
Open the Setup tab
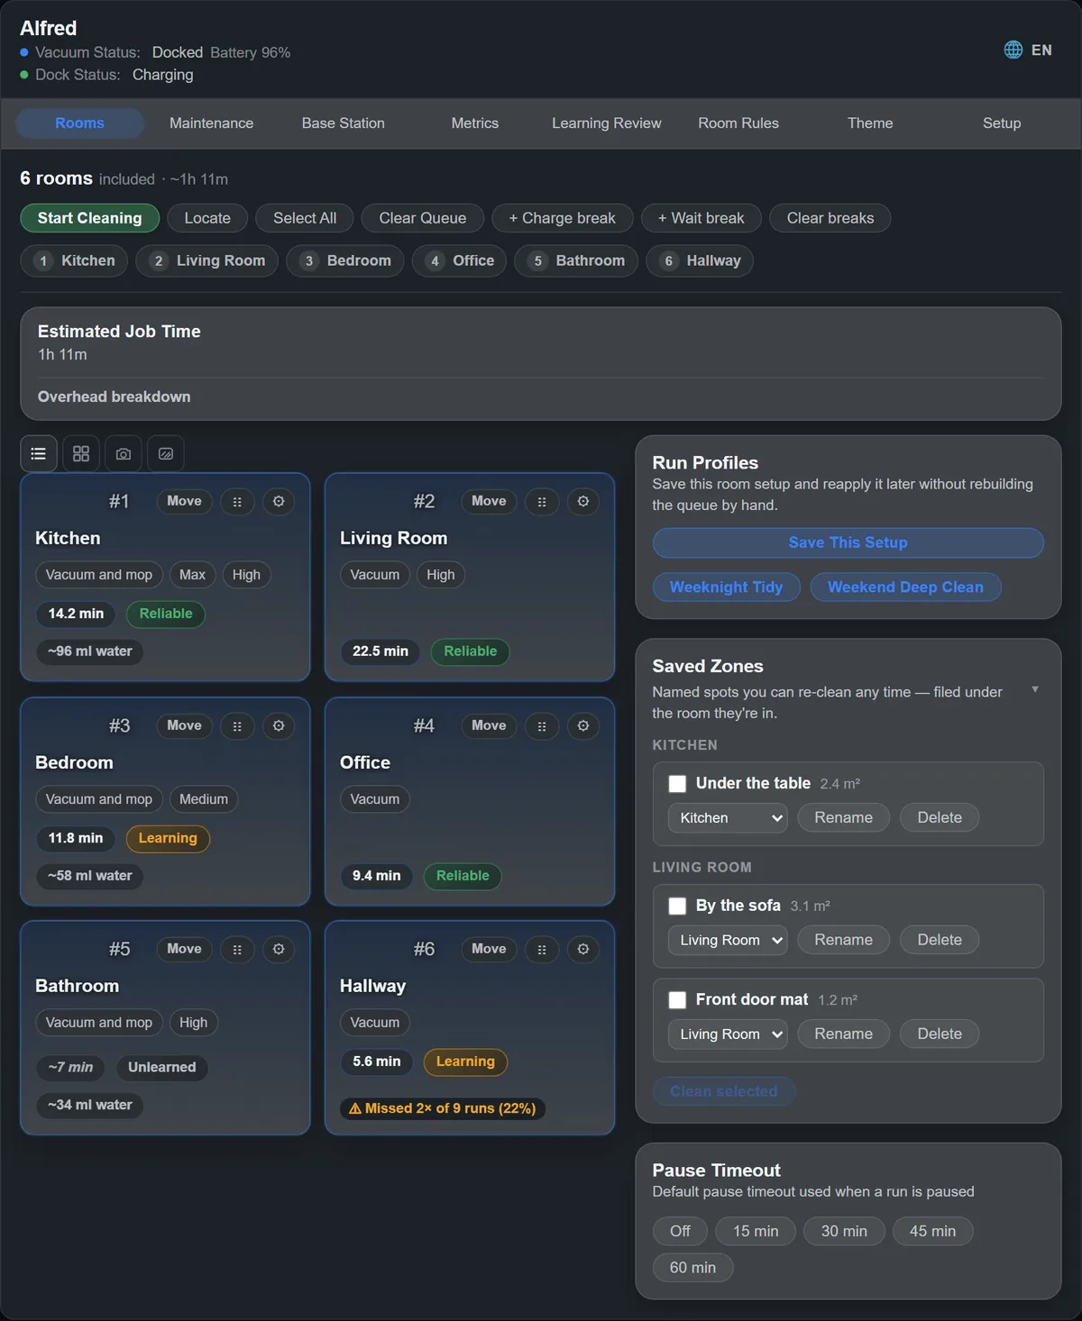(x=1002, y=123)
